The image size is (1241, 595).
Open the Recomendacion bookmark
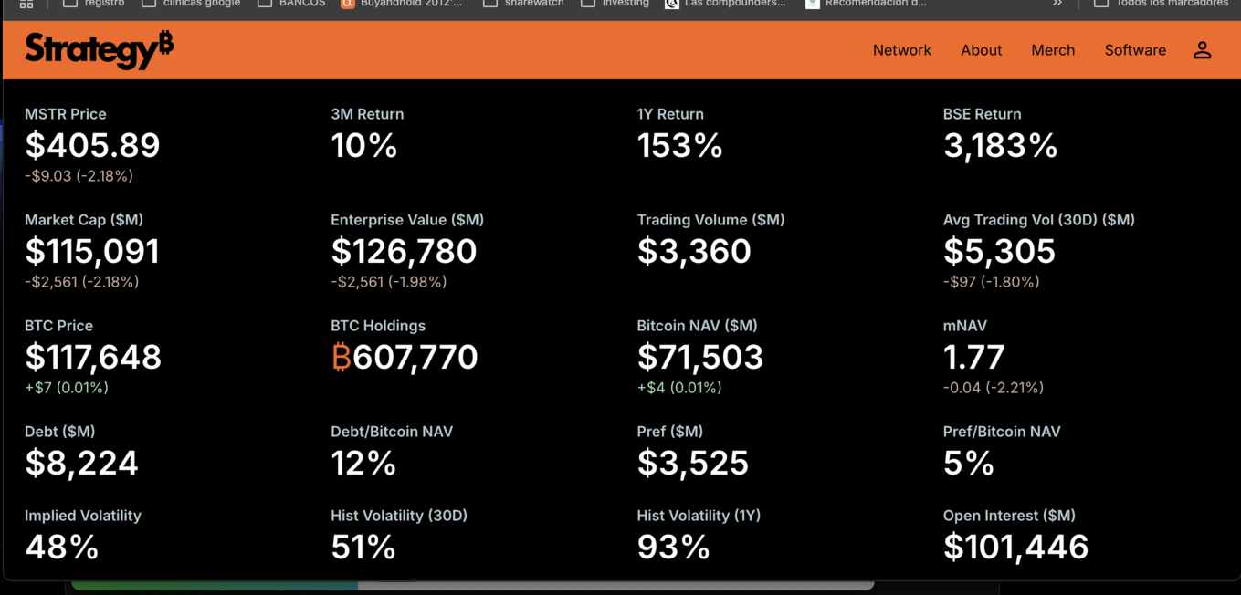(866, 4)
